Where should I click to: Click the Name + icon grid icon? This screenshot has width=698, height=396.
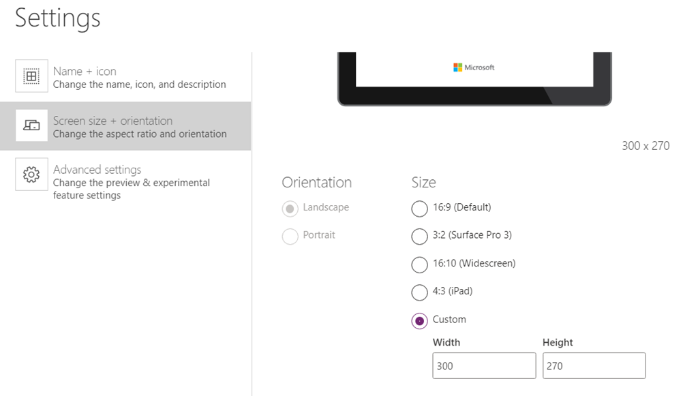31,76
